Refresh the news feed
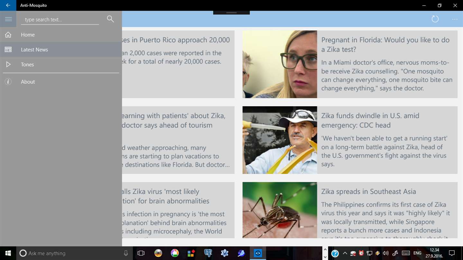 (435, 19)
